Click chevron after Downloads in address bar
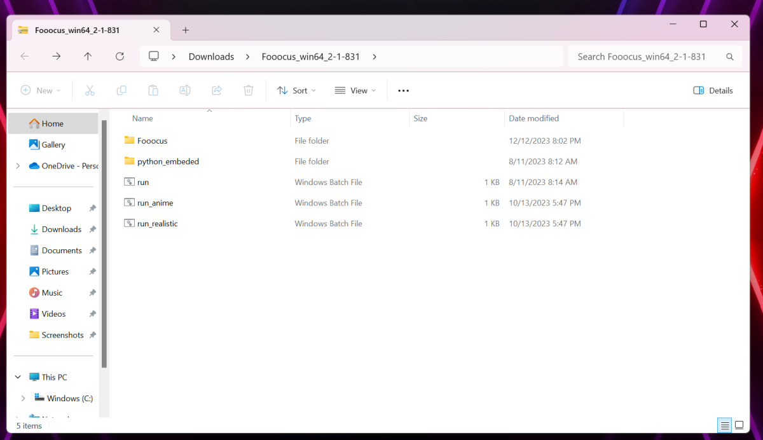This screenshot has width=763, height=440. click(x=248, y=57)
